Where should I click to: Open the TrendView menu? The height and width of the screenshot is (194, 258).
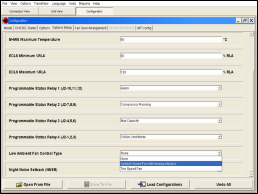point(41,3)
